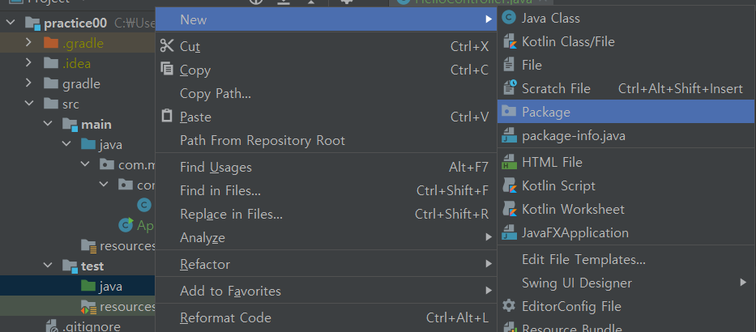Click the green java test folder icon
Screen dimensions: 756x332
(x=88, y=286)
